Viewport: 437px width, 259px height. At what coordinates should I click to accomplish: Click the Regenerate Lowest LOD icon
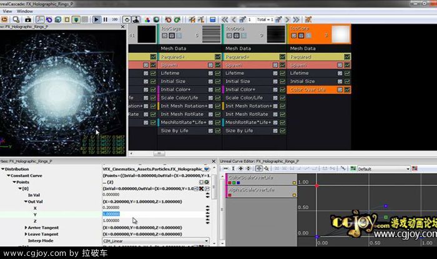tap(201, 19)
